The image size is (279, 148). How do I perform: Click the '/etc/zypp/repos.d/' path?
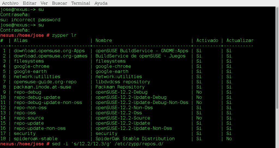tap(139, 144)
